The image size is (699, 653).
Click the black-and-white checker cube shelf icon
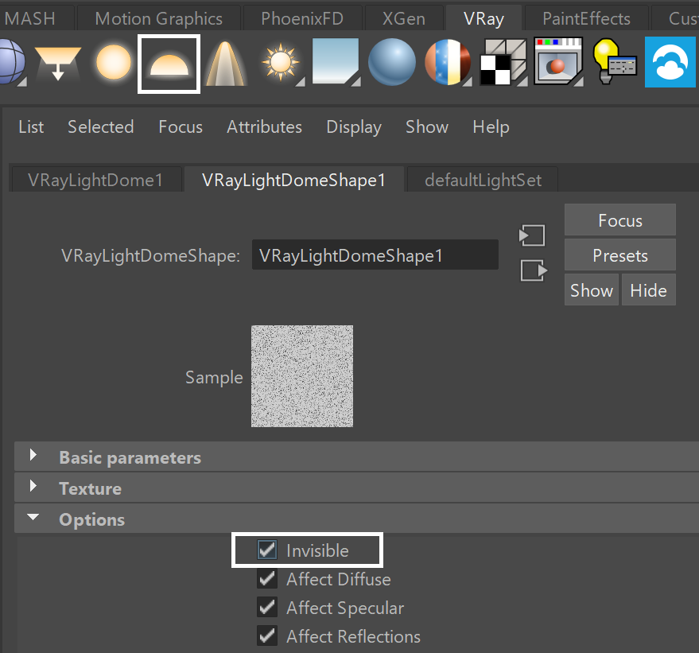click(x=503, y=62)
